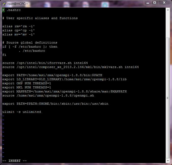Click the export OMP_NUM_THREADS=1 line

coord(27,83)
